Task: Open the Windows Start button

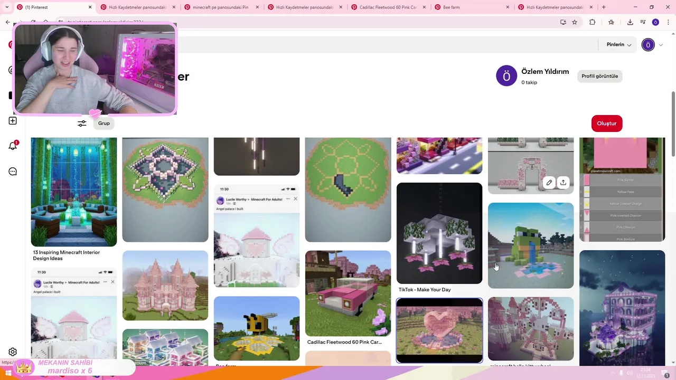Action: [8, 373]
